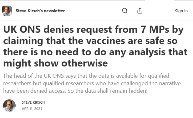Viewport: 193px width, 118px height.
Task: Click subtitle line starting "The head of"
Action: coord(86,76)
